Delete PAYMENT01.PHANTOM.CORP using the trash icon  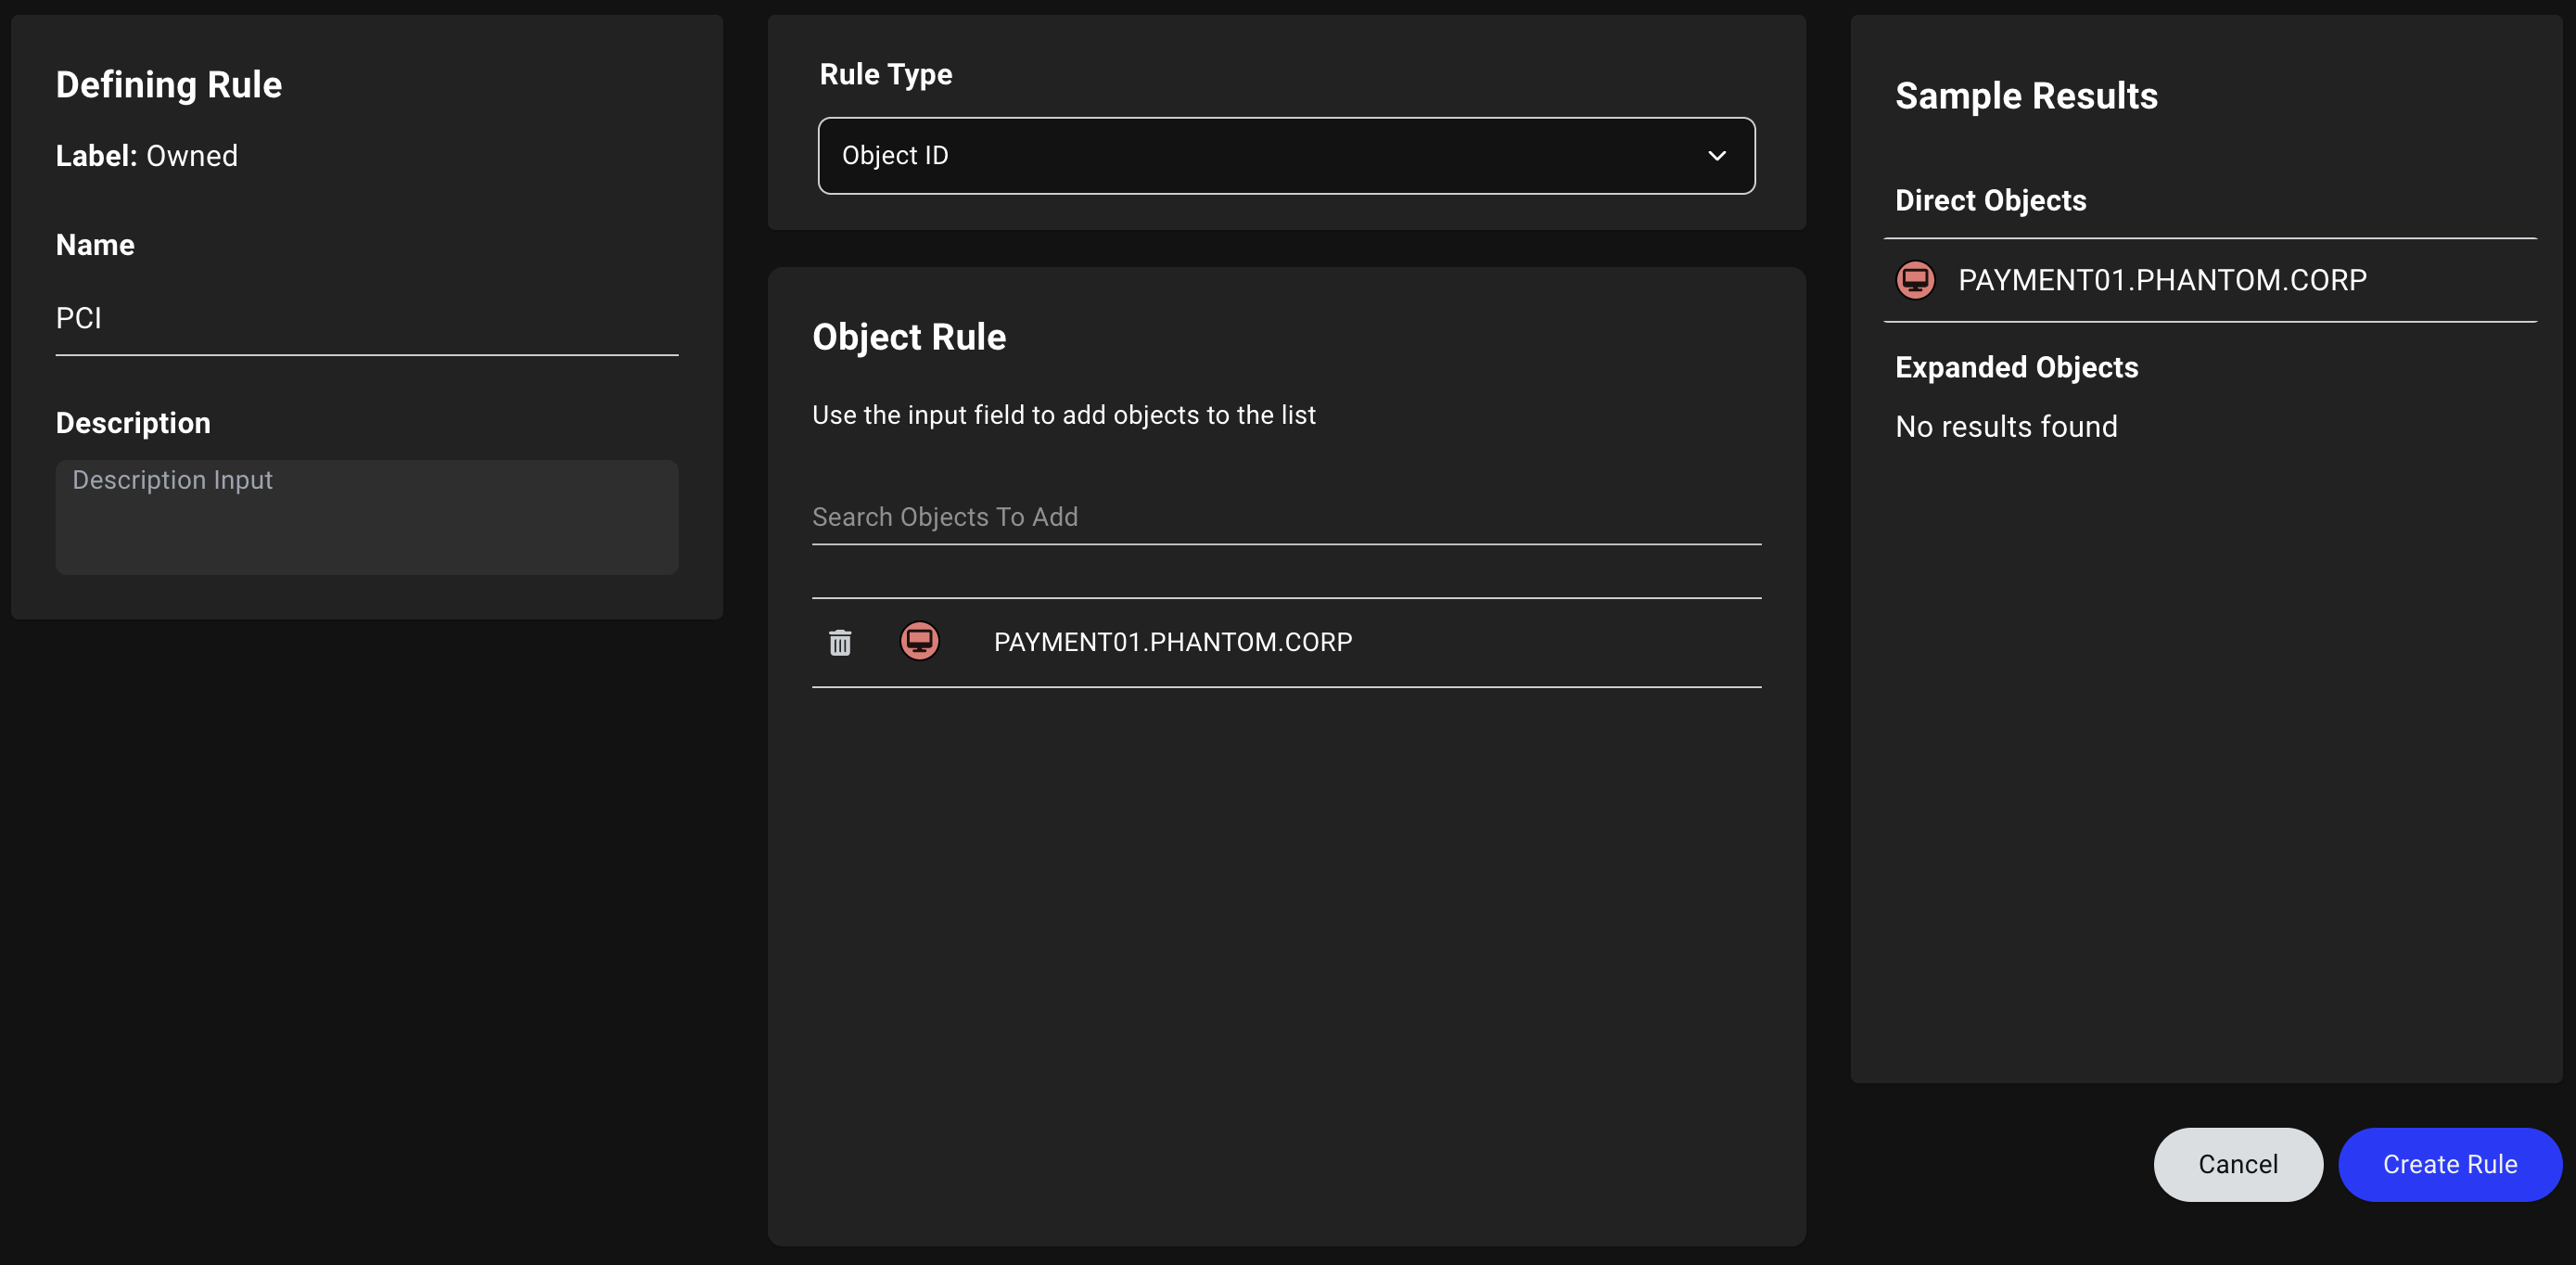coord(840,642)
